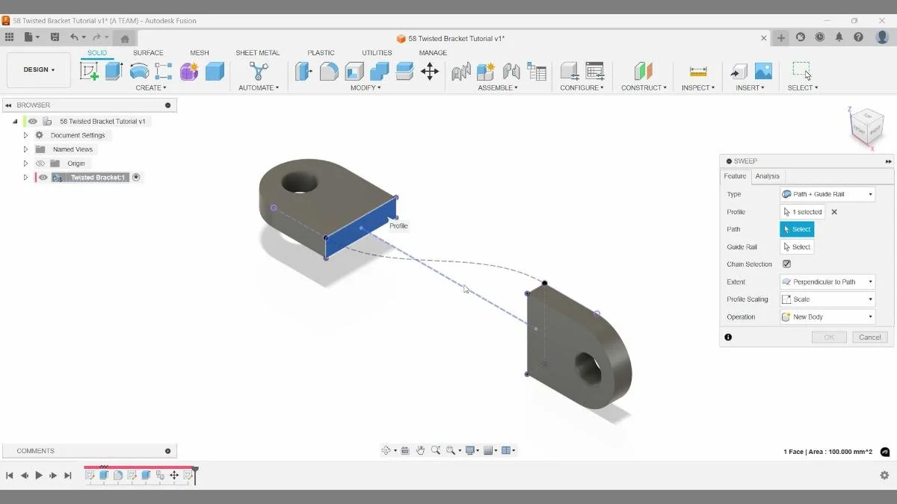Open the DESIGN workspace dropdown

click(39, 70)
